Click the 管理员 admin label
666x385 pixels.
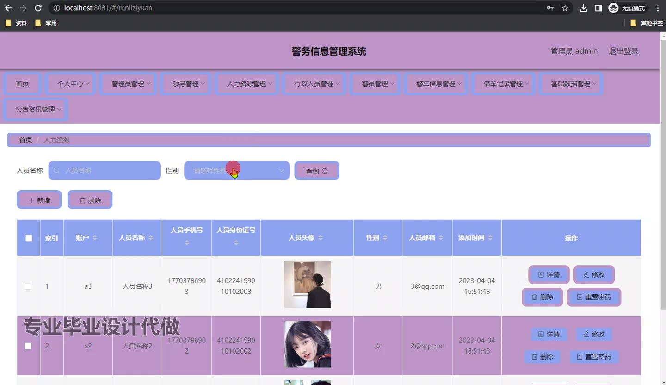574,51
